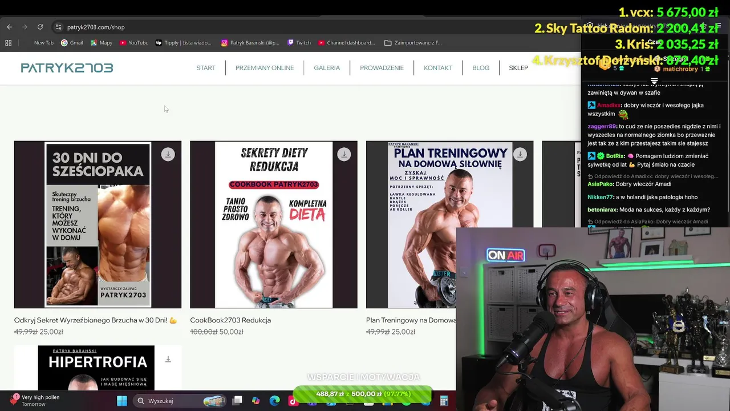
Task: Open Copilot from the taskbar
Action: (256, 401)
